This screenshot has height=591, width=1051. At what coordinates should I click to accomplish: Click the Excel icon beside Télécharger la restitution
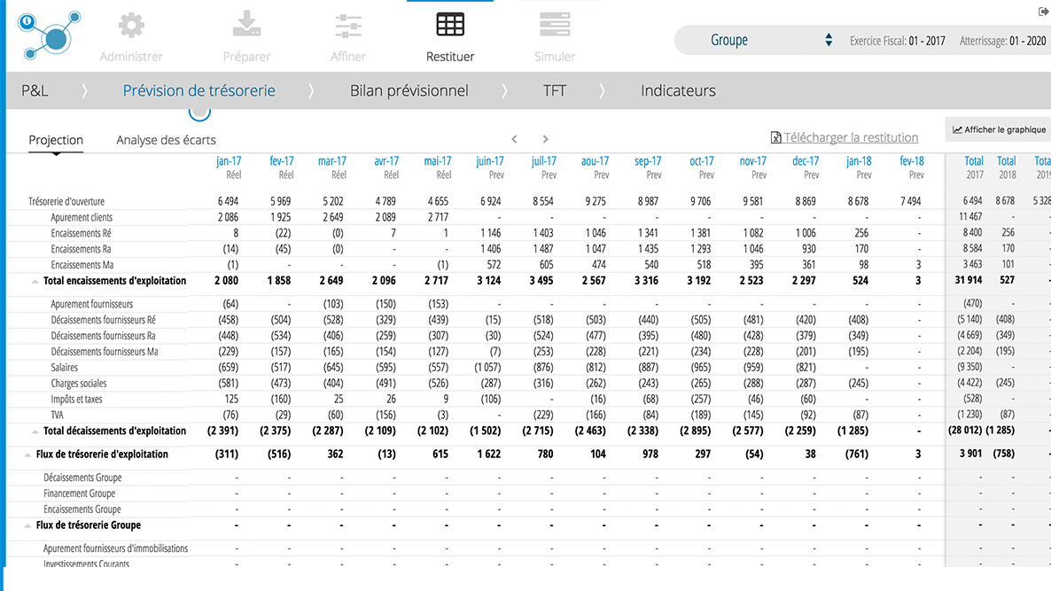775,137
